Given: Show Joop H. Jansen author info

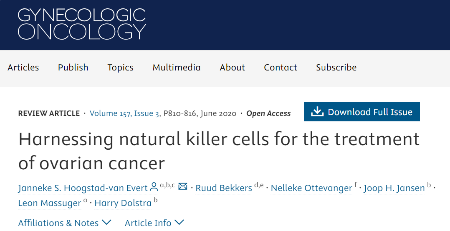Looking at the screenshot, I should tap(394, 188).
